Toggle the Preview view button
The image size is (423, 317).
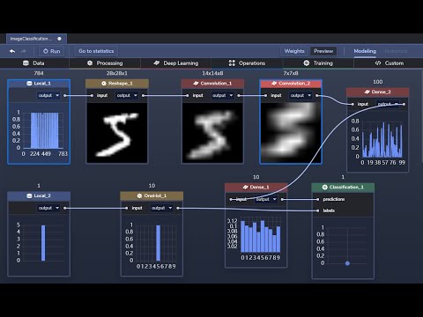pos(323,51)
